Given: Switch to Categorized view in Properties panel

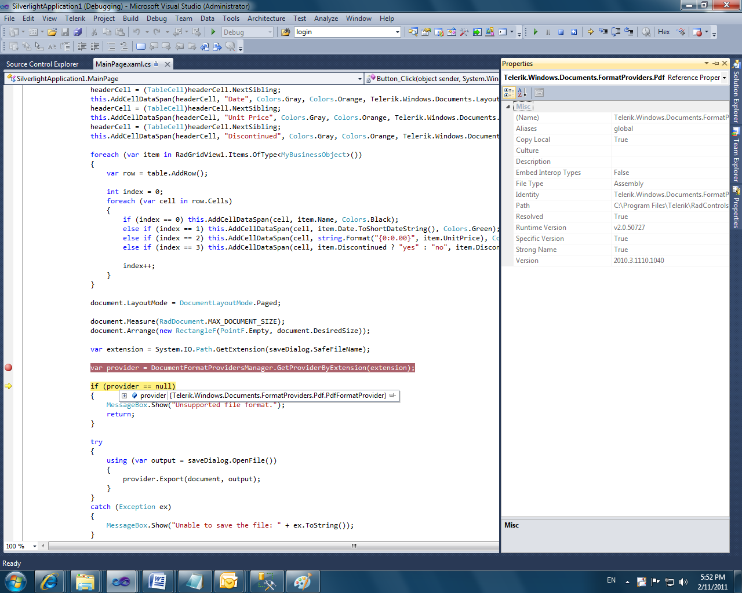Looking at the screenshot, I should 509,93.
